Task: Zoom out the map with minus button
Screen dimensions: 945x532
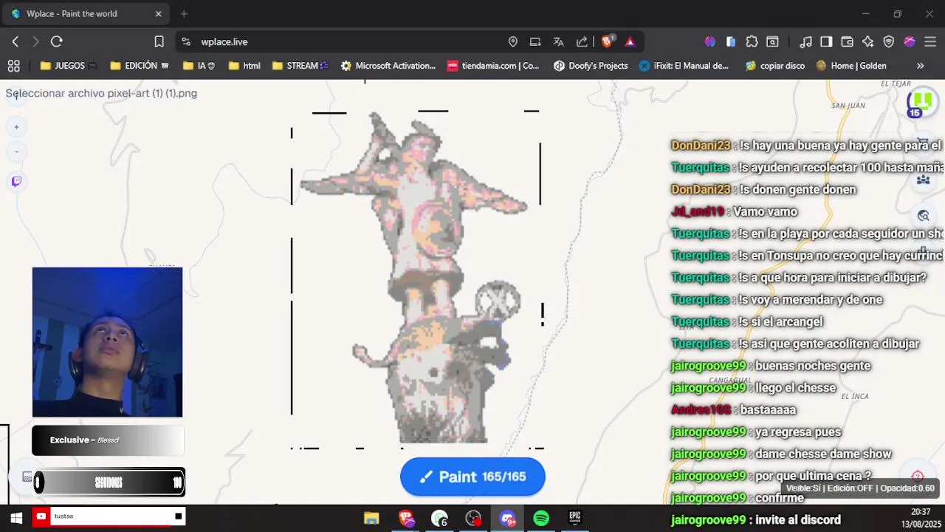Action: (x=16, y=152)
